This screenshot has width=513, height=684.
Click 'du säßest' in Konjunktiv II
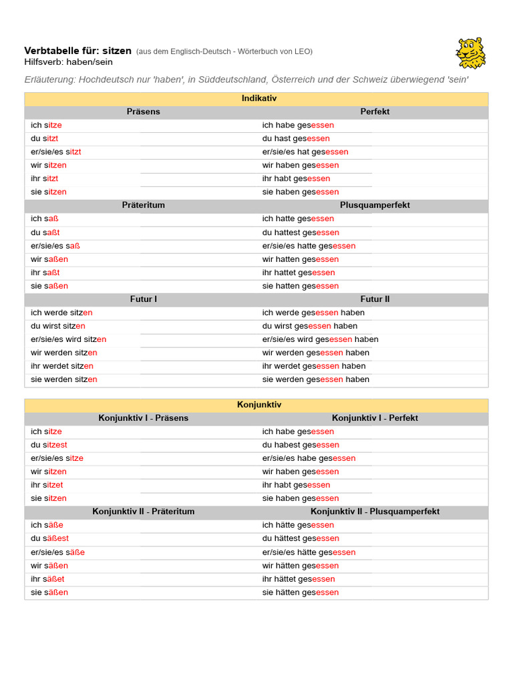coord(49,538)
